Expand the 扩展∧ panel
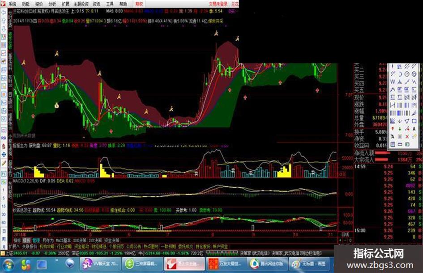Viewport: 423px width, 273px height. pyautogui.click(x=14, y=247)
